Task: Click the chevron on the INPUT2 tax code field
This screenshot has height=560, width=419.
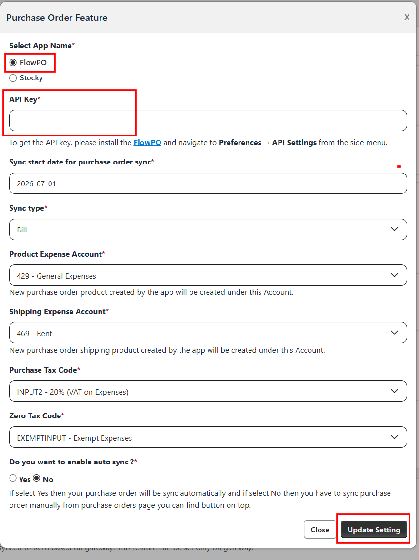Action: [x=394, y=391]
